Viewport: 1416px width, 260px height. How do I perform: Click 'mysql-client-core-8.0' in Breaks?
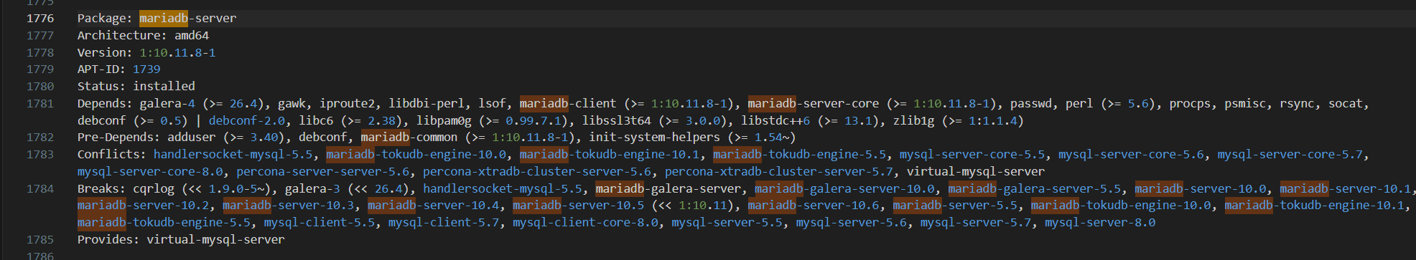pos(585,223)
